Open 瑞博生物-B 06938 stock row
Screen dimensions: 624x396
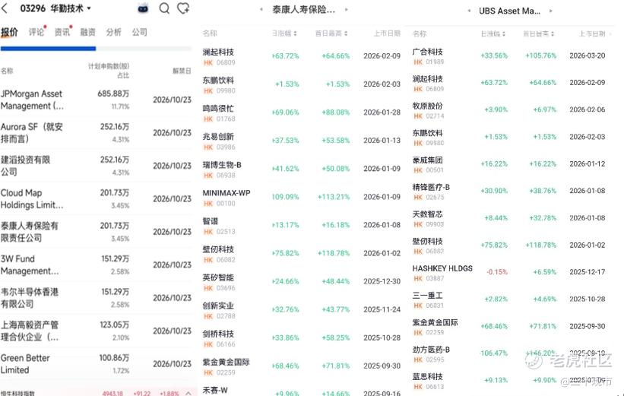pos(301,169)
